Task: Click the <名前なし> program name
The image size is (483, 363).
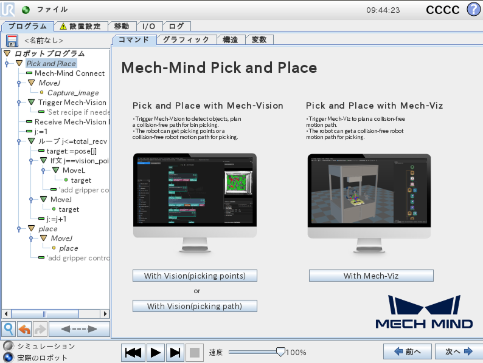Action: tap(44, 41)
